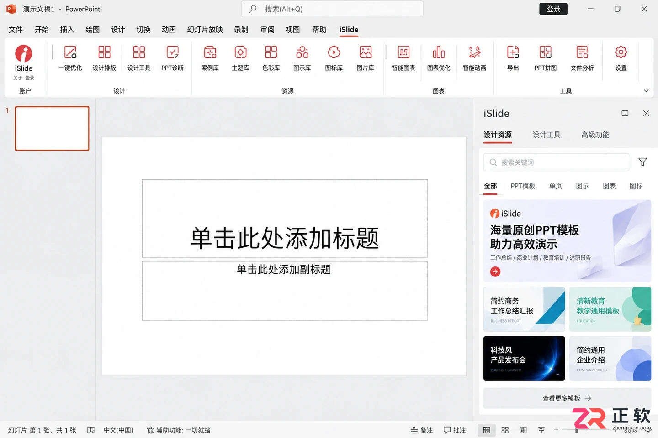Click the spell-check book icon in status bar
658x438 pixels.
91,430
